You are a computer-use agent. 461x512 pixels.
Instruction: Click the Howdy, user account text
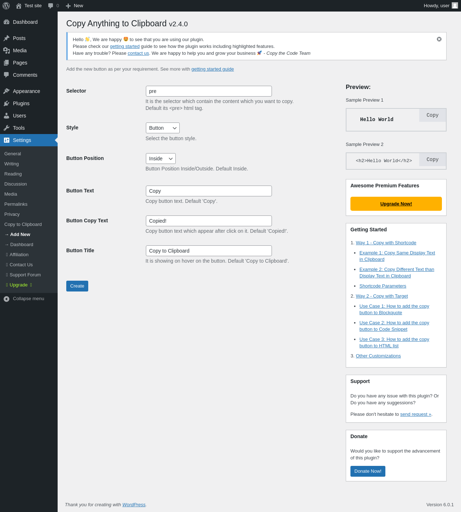pos(437,6)
